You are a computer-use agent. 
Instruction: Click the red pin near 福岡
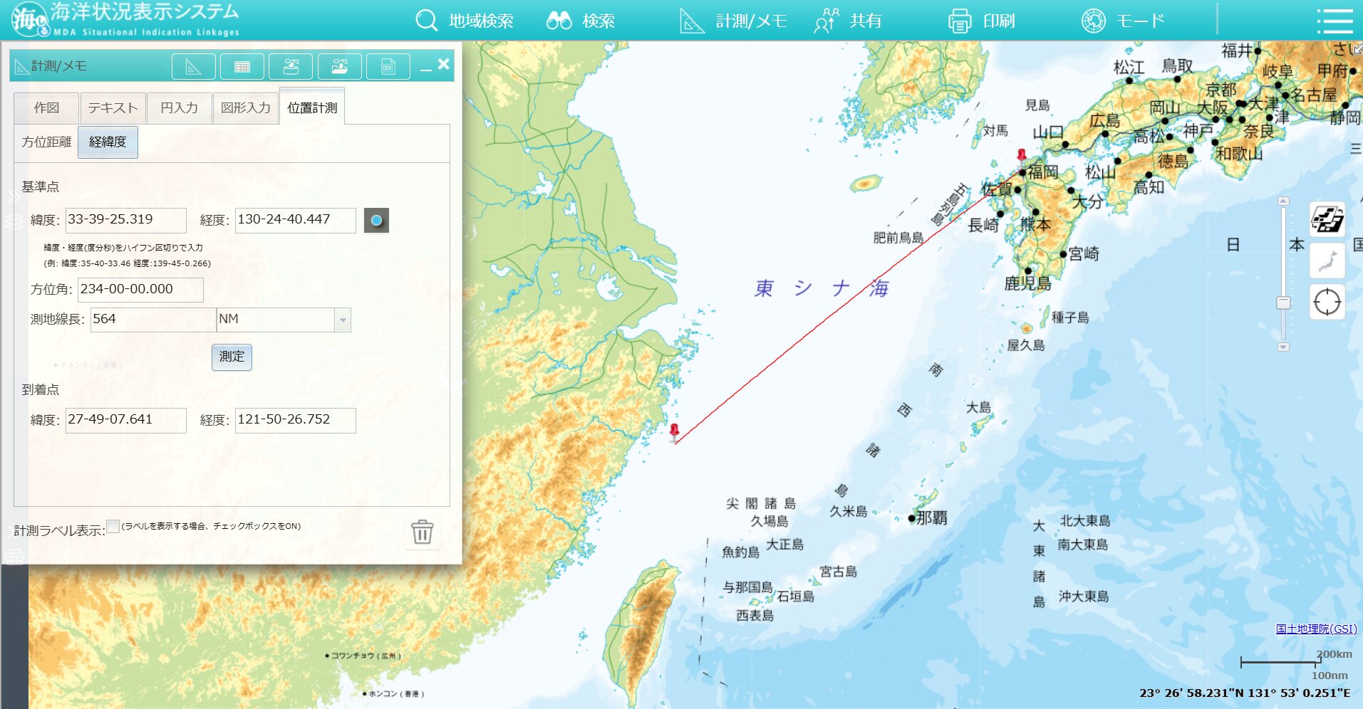pos(1022,156)
